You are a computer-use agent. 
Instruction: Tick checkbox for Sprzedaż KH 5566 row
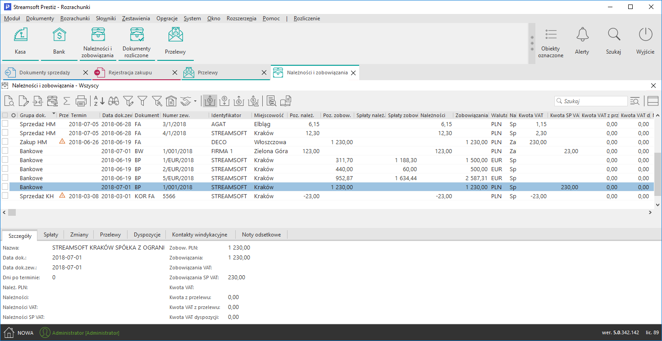(x=5, y=196)
